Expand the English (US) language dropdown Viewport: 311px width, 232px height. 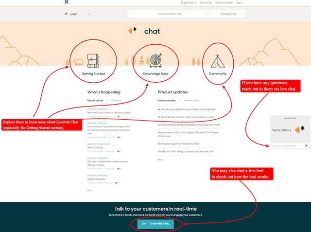click(189, 2)
